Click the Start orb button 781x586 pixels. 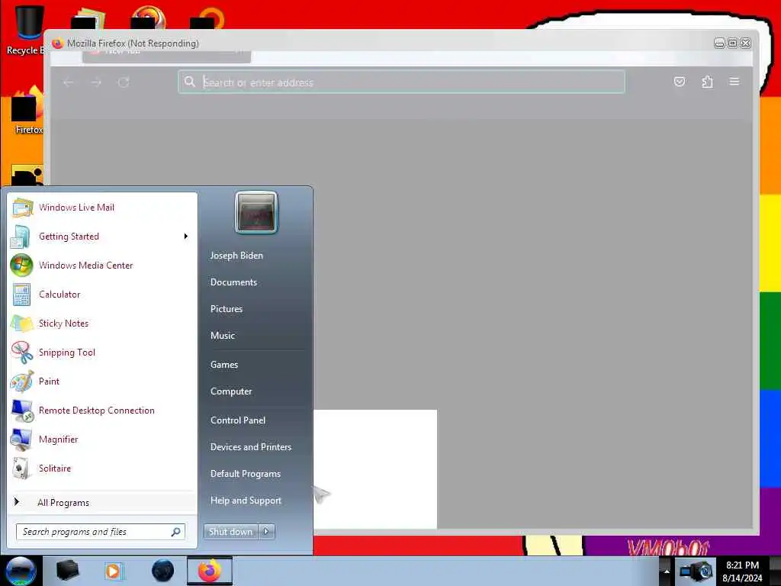tap(21, 571)
